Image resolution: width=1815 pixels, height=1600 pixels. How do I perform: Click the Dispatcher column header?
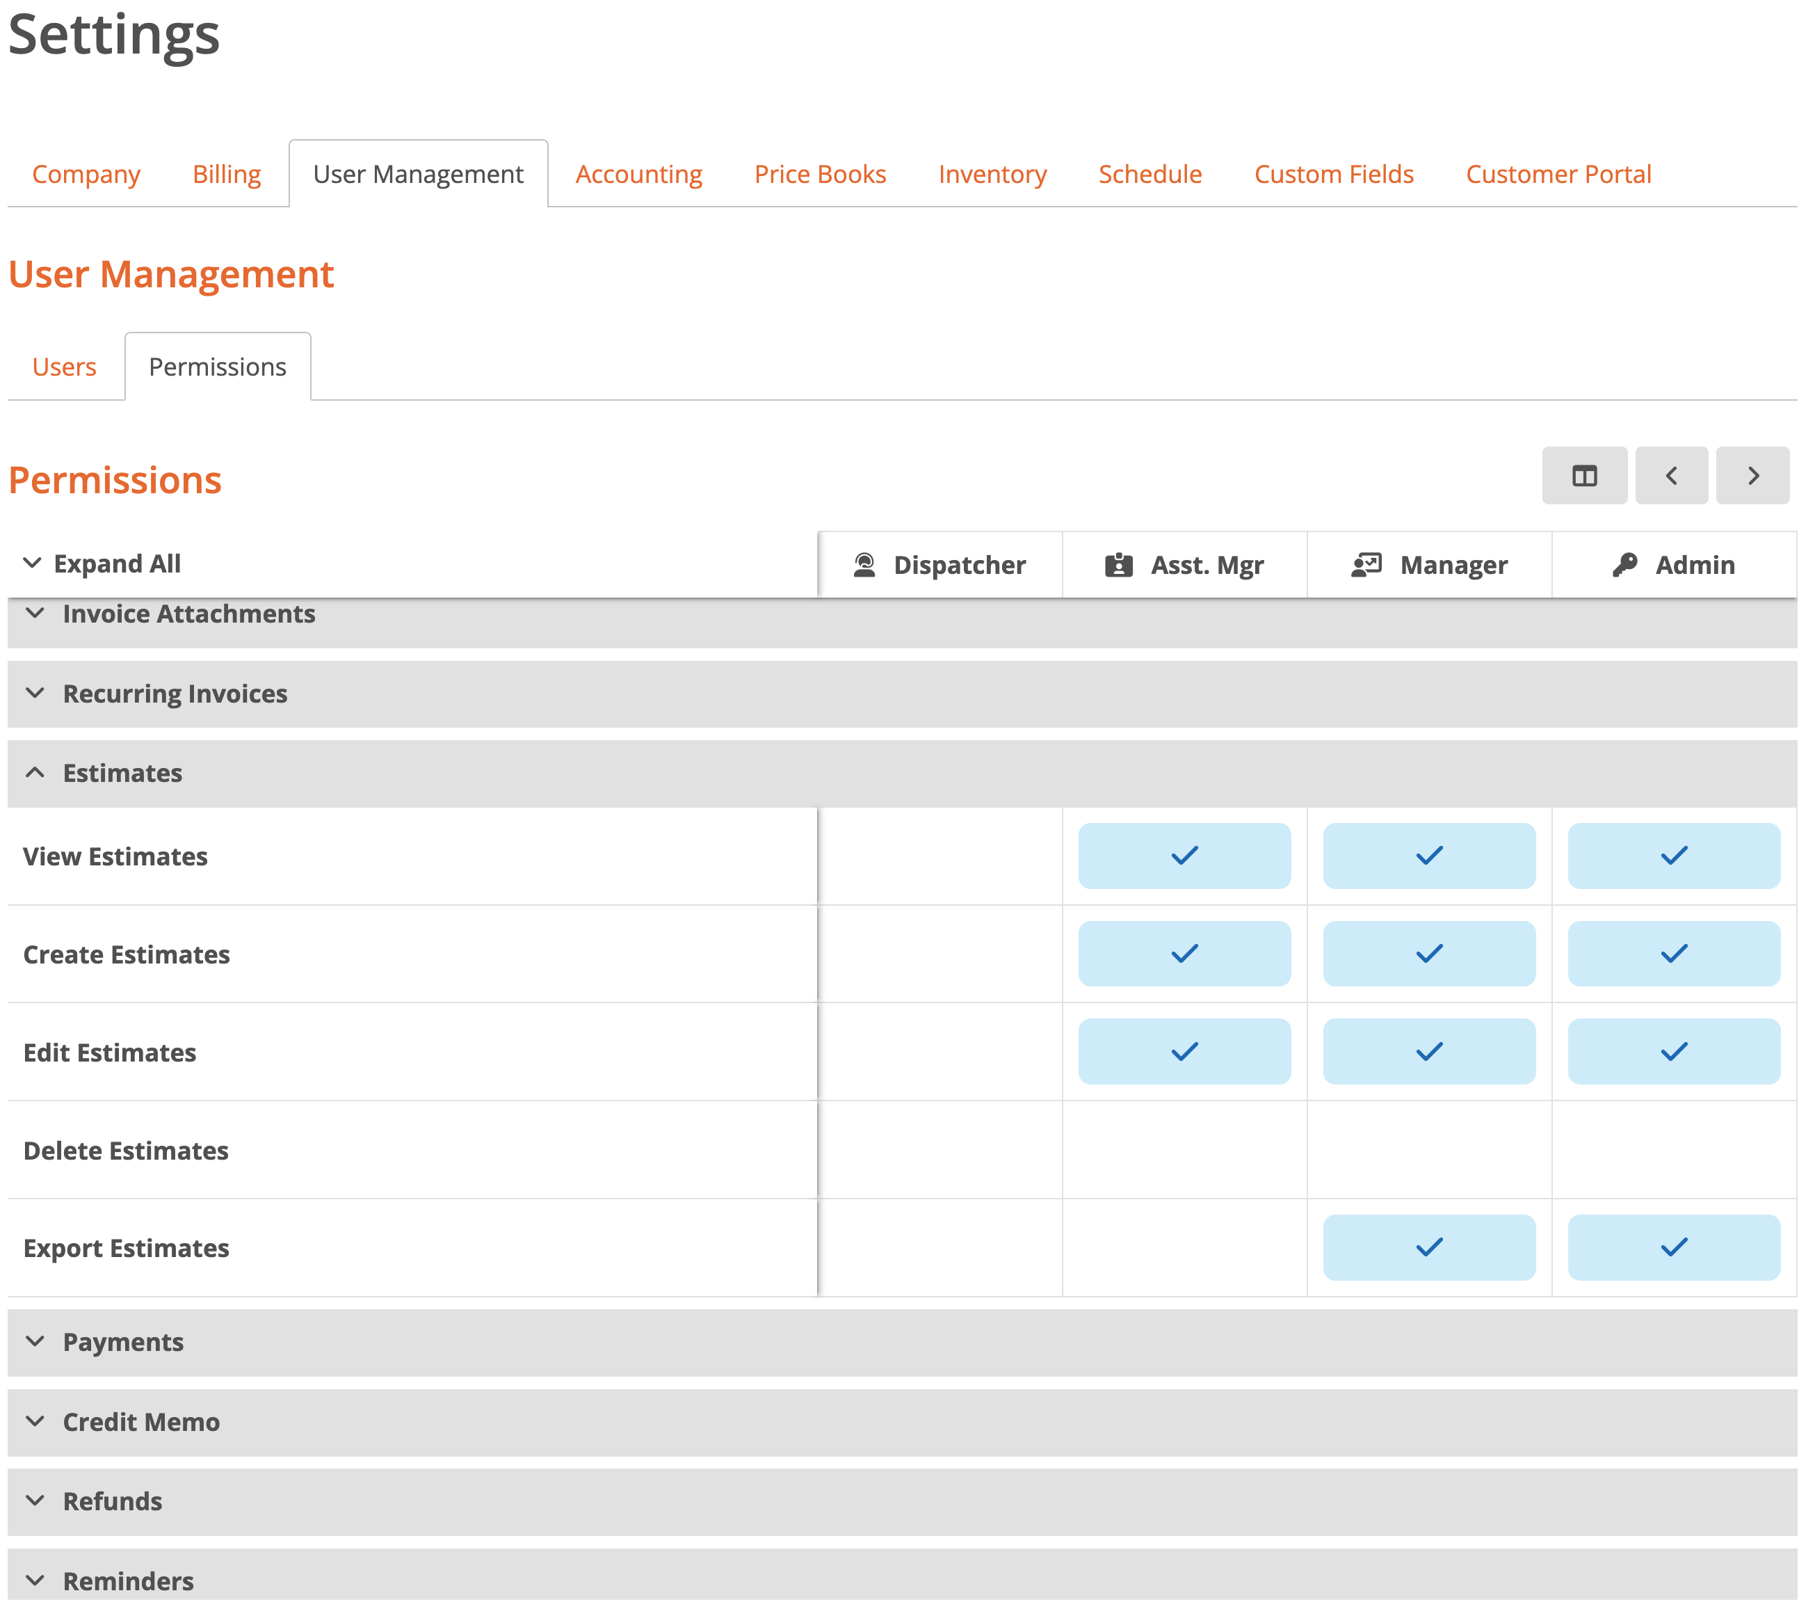940,565
